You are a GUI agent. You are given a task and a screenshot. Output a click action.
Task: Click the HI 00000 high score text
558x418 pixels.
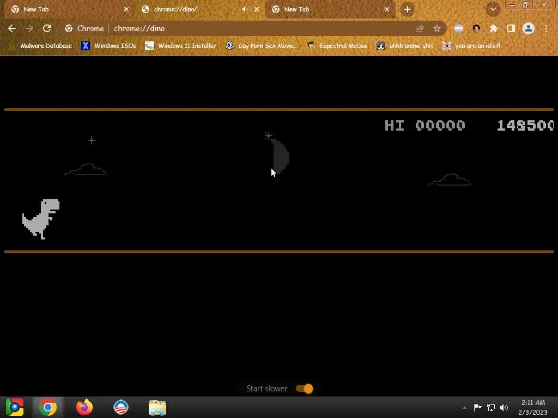tap(425, 126)
